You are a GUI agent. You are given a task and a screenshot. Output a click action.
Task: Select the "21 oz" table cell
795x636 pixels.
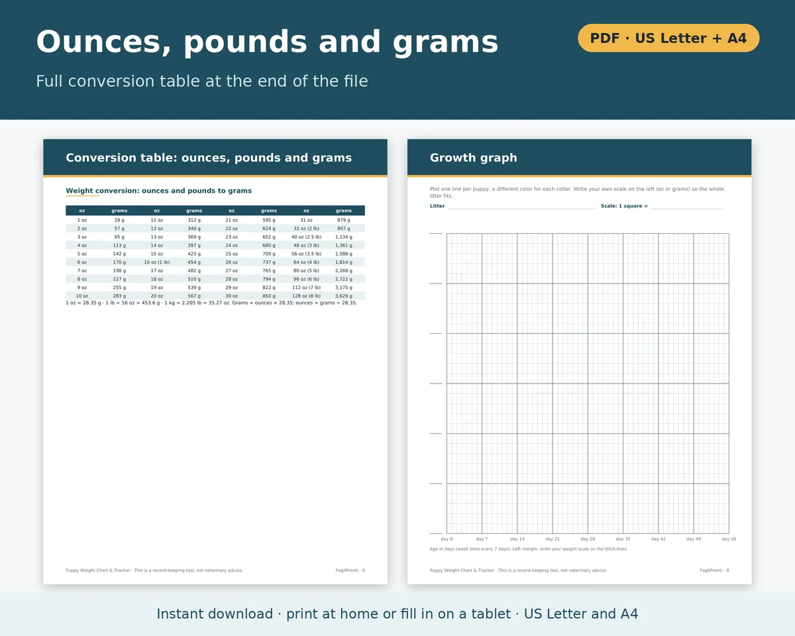[x=232, y=220]
